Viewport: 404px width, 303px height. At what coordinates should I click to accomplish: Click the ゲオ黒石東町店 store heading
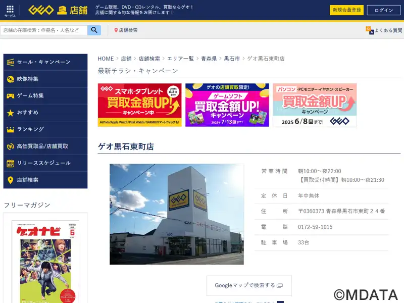point(126,146)
